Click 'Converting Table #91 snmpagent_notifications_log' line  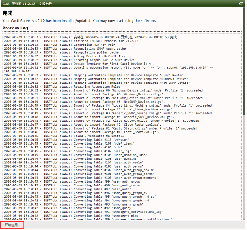tap(84, 212)
